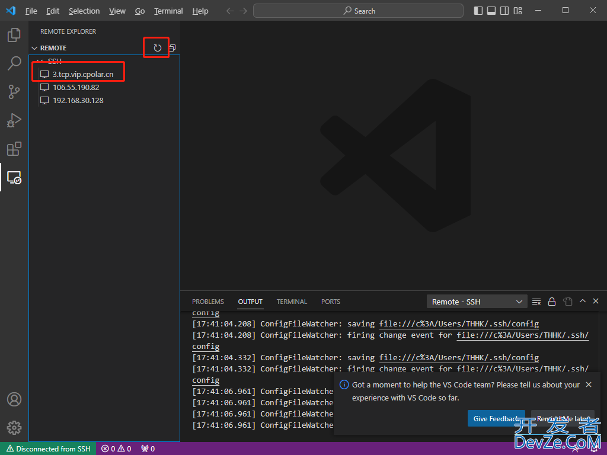This screenshot has height=455, width=607.
Task: Open the Manage gear icon
Action: [14, 428]
